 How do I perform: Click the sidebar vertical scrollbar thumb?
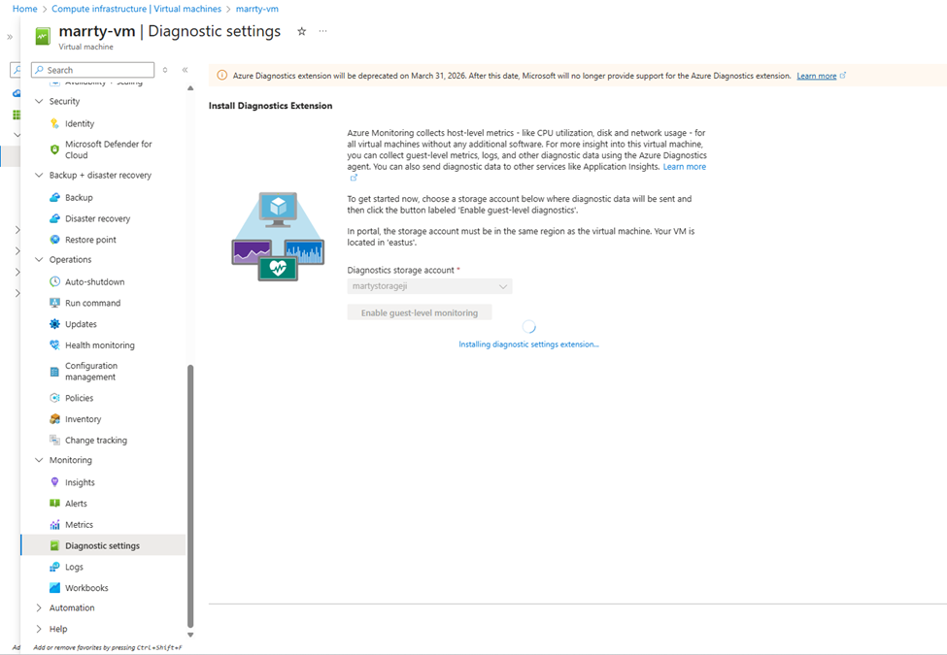point(190,495)
